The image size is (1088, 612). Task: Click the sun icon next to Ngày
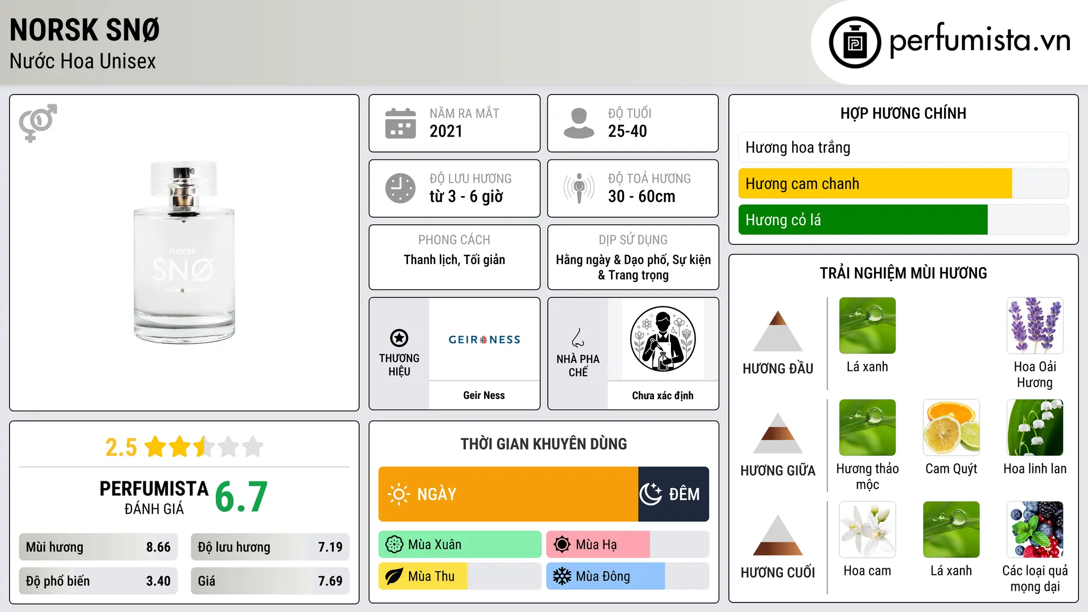(x=398, y=494)
